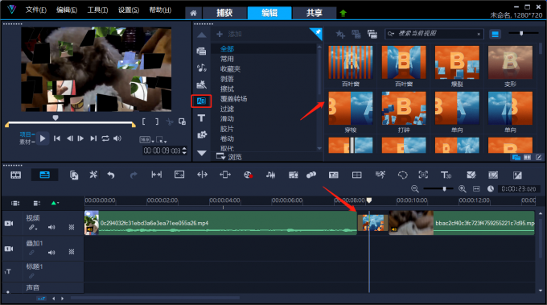Open the 文件(F) menu
Image resolution: width=547 pixels, height=305 pixels.
point(36,10)
